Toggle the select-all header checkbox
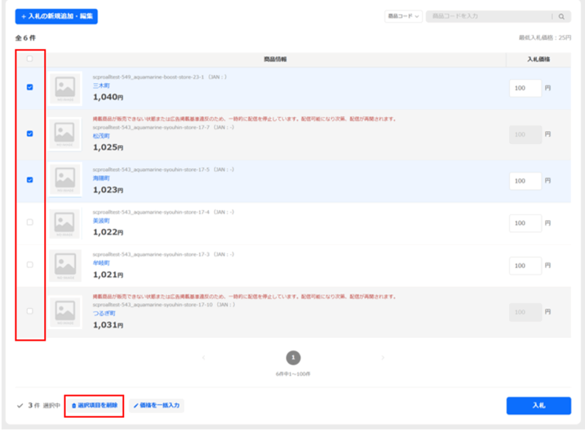The height and width of the screenshot is (431, 585). 30,59
